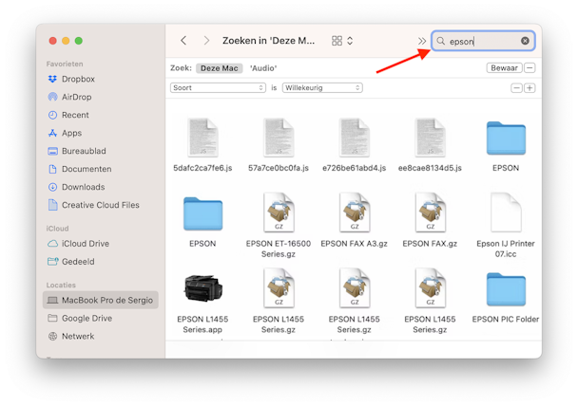578x406 pixels.
Task: Clear the epson search text
Action: [525, 41]
